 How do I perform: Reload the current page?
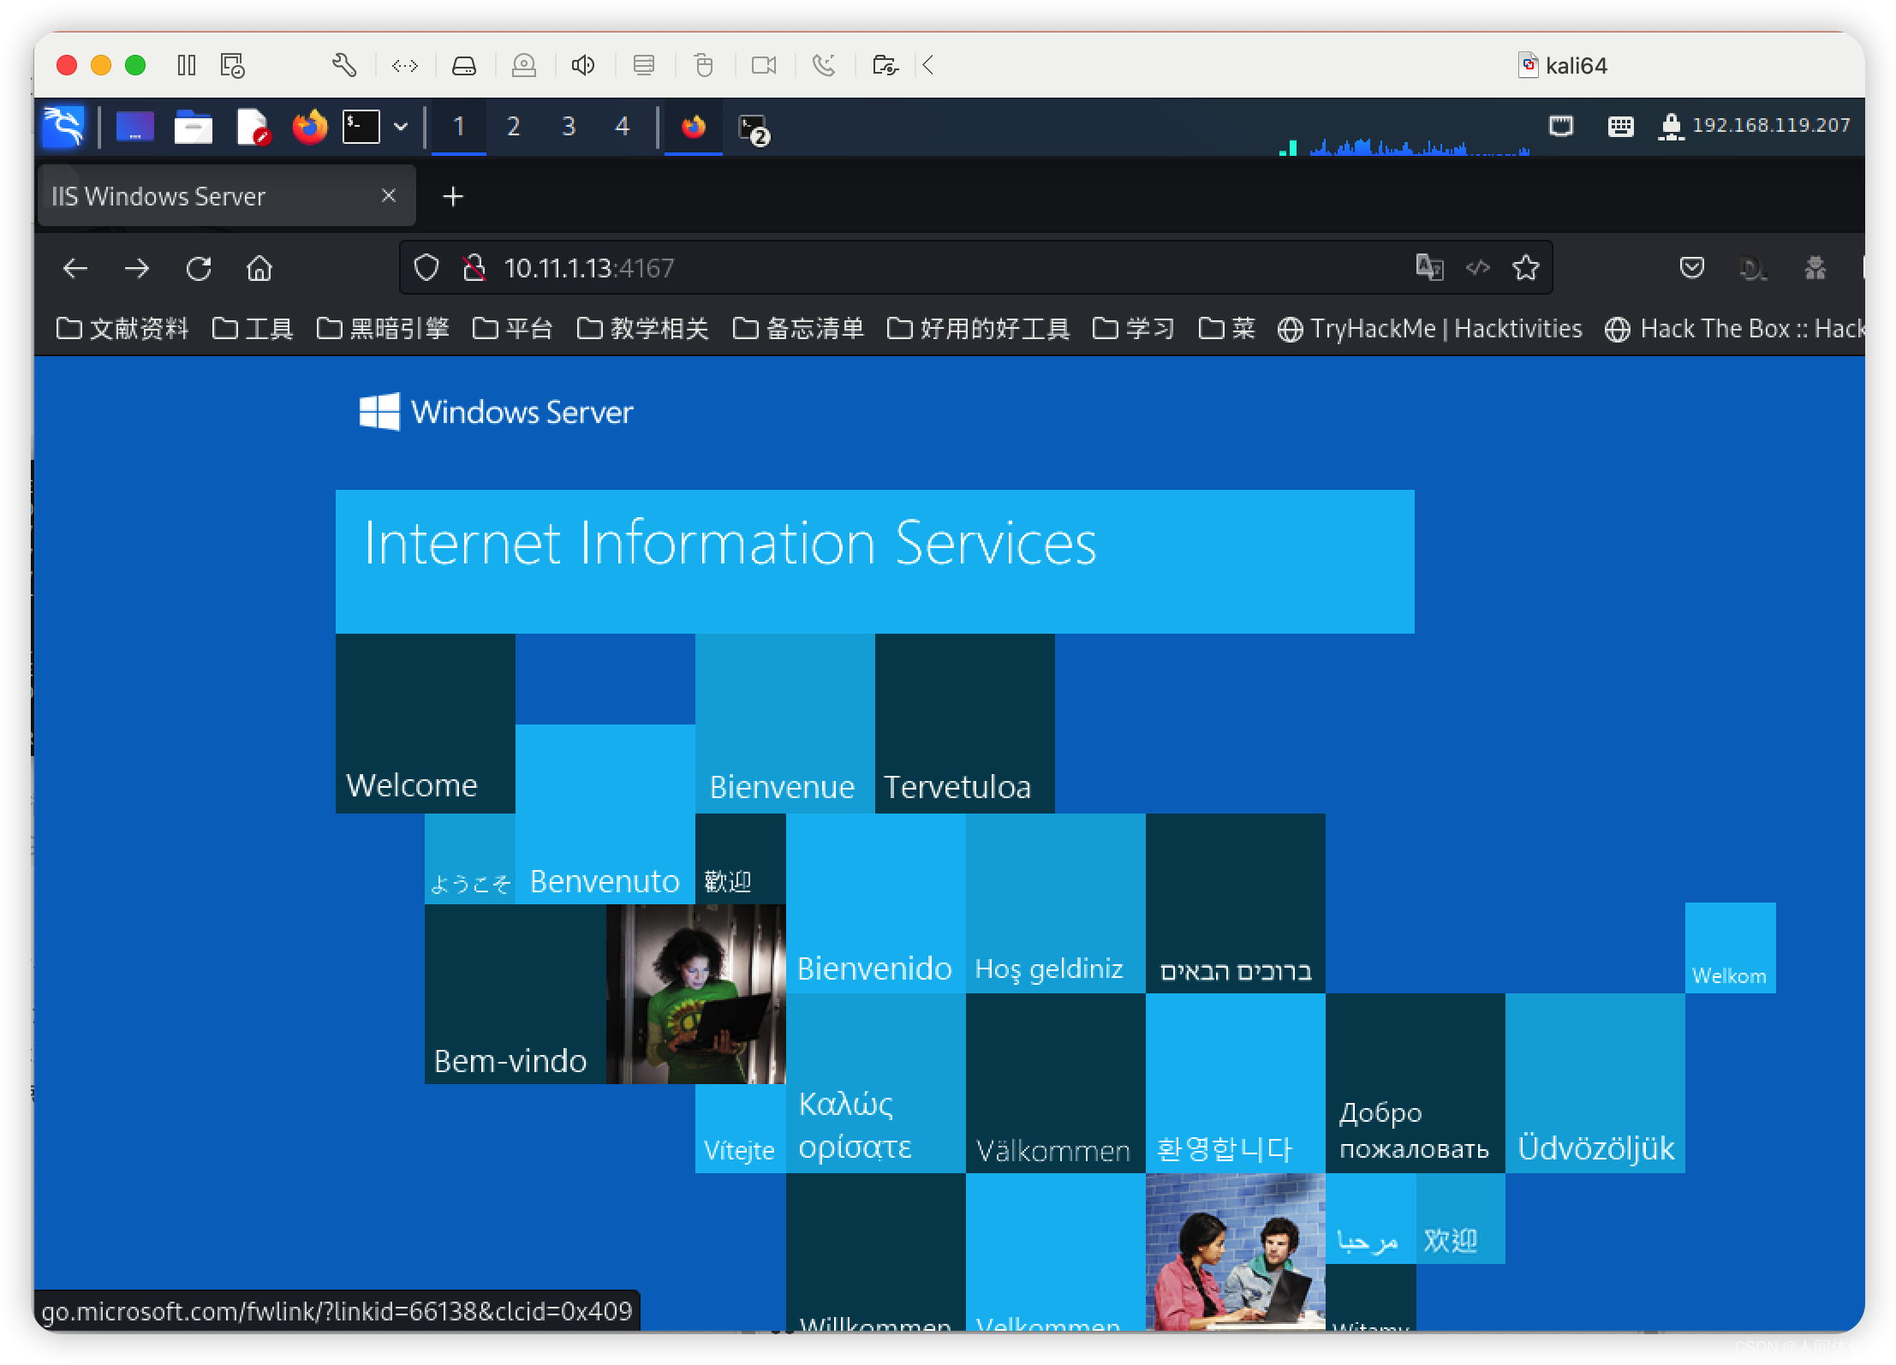199,269
